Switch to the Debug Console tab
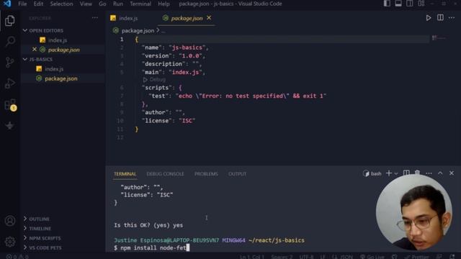461x259 pixels. pos(165,174)
